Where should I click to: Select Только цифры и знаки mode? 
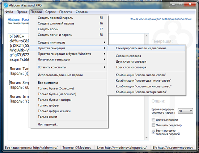[x=69, y=111]
